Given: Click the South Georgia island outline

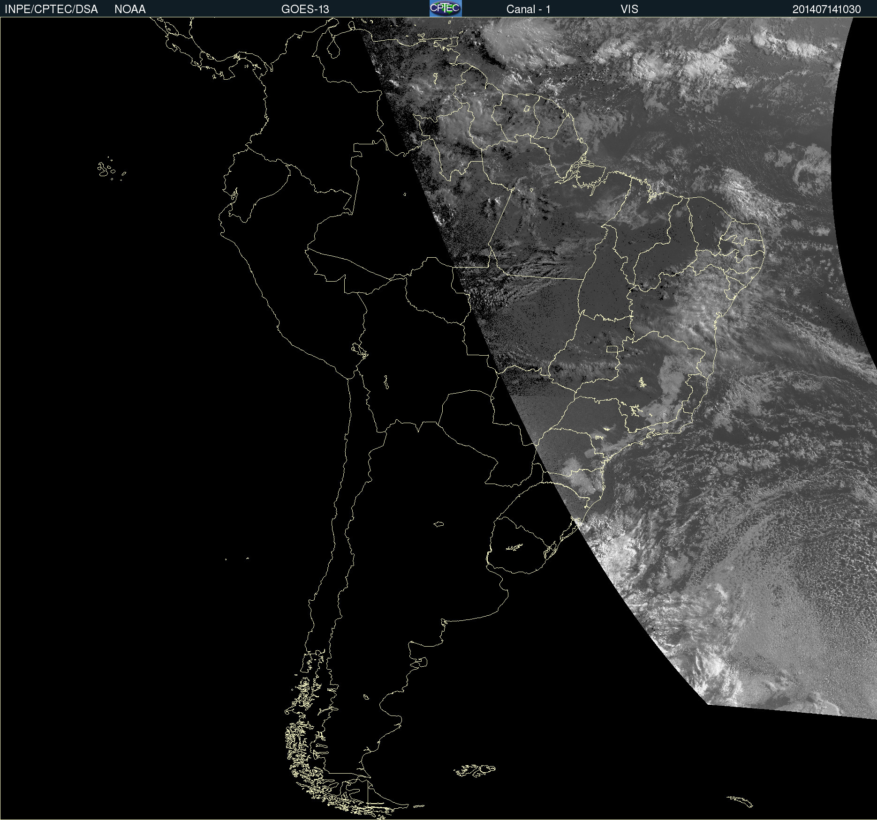Looking at the screenshot, I should pos(740,801).
